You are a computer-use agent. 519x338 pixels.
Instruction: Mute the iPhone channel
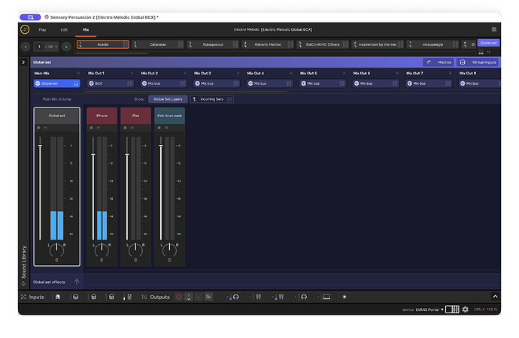pos(99,128)
